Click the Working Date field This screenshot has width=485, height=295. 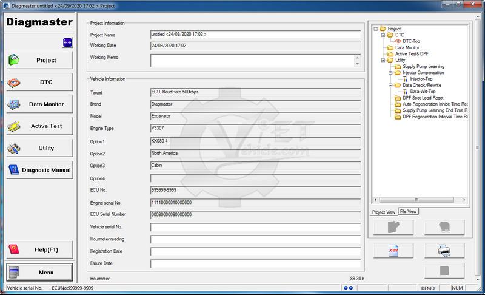255,46
